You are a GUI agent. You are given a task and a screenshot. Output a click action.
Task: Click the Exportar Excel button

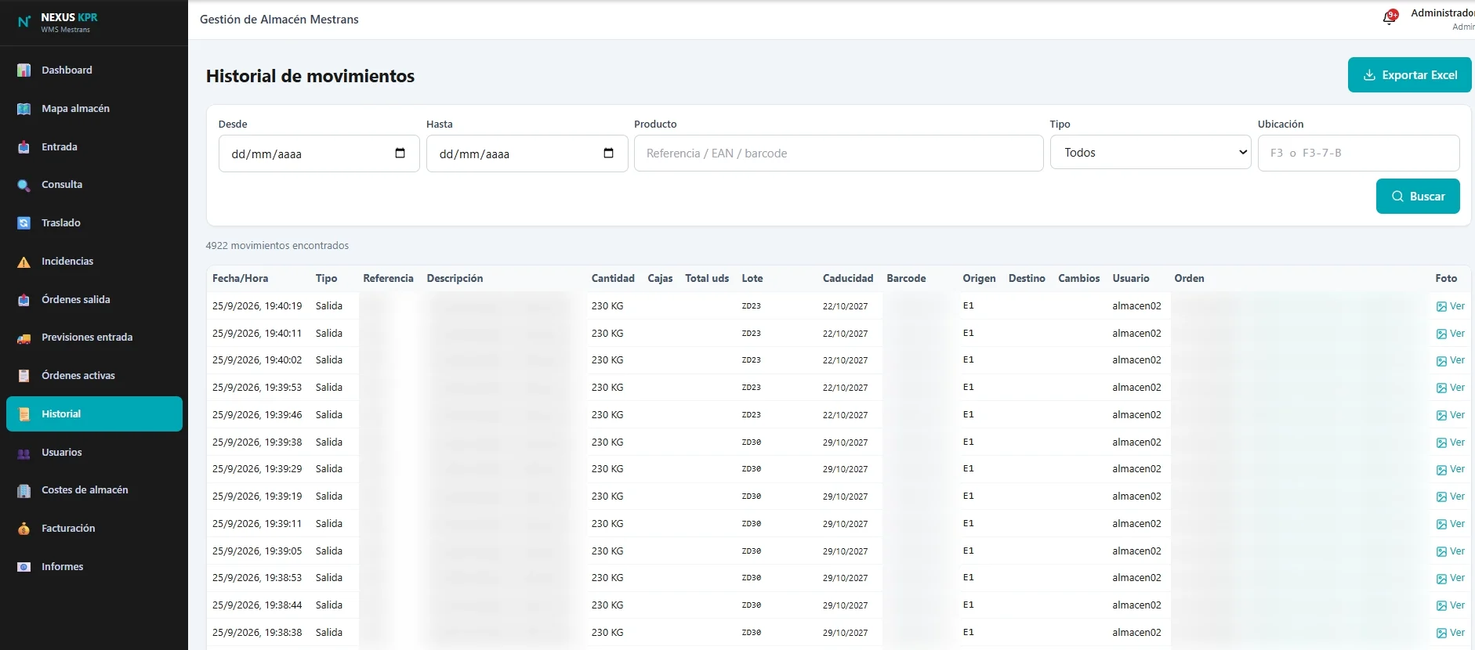pos(1409,75)
